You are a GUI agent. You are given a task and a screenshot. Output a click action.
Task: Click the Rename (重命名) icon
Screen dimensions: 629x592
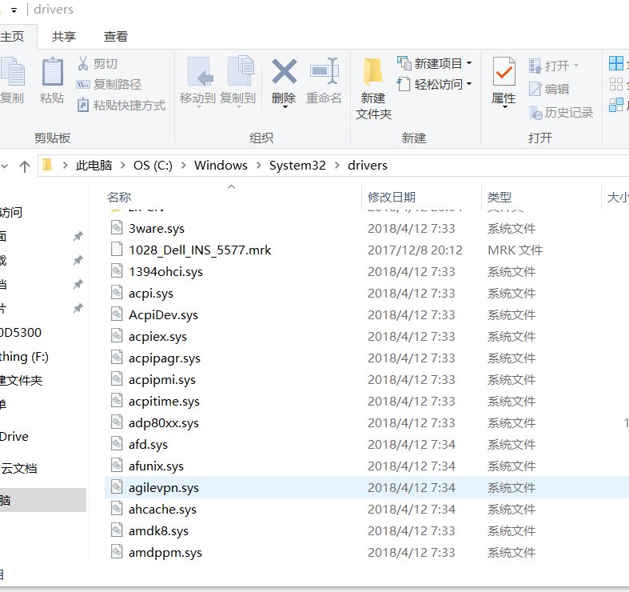(x=324, y=71)
